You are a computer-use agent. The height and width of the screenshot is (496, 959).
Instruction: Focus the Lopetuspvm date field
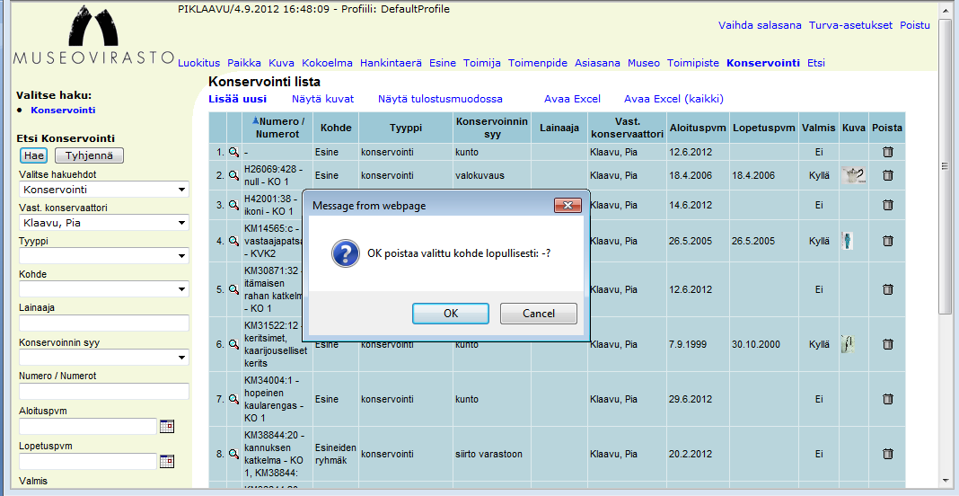(x=88, y=461)
